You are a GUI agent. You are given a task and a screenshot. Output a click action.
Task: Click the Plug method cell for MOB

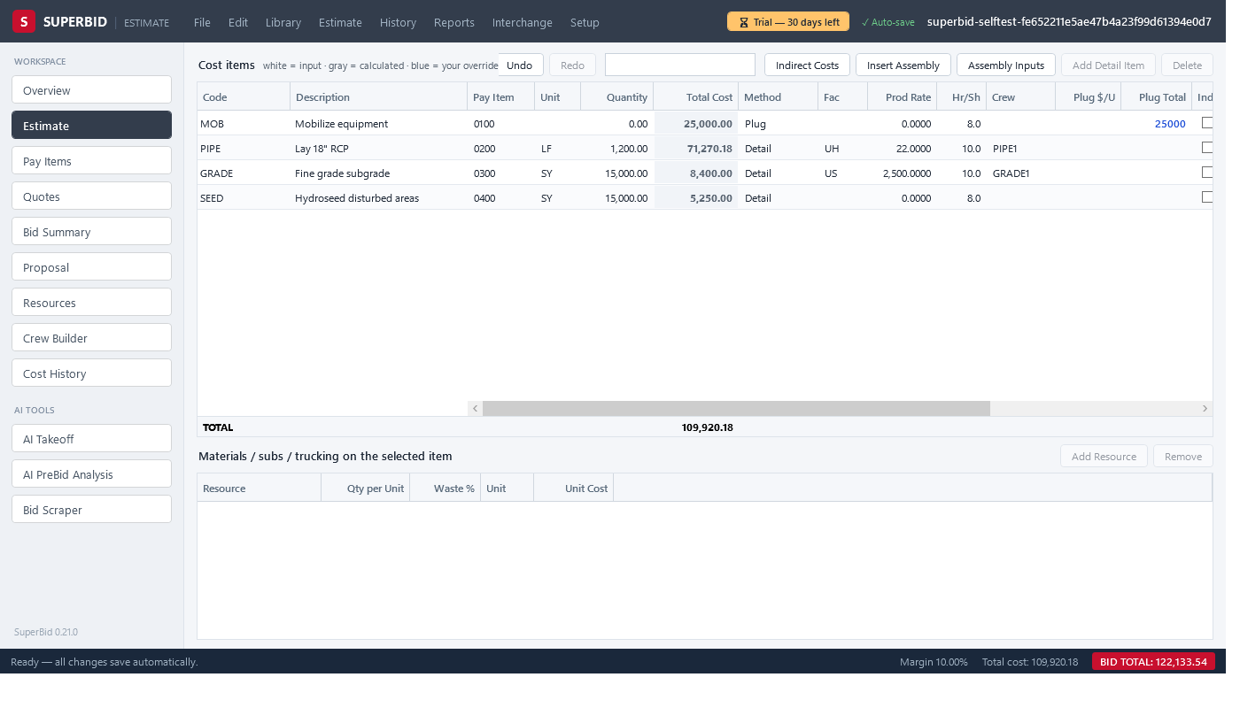(779, 123)
